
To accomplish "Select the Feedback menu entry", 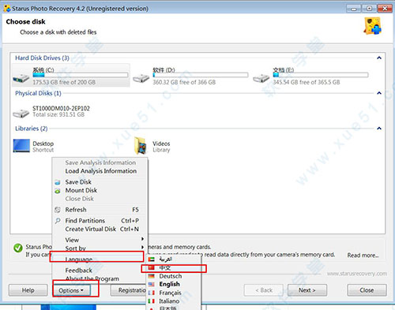I will pyautogui.click(x=100, y=270).
